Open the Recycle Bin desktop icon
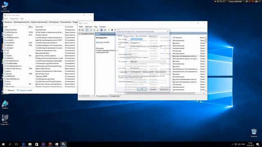 coord(254,133)
